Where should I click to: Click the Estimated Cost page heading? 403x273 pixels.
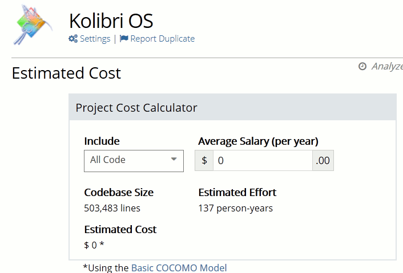66,74
